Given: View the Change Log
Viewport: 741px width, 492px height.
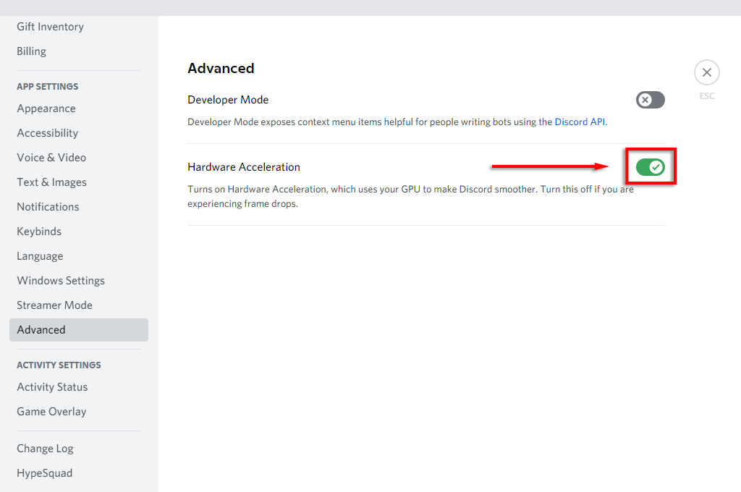Looking at the screenshot, I should coord(45,449).
